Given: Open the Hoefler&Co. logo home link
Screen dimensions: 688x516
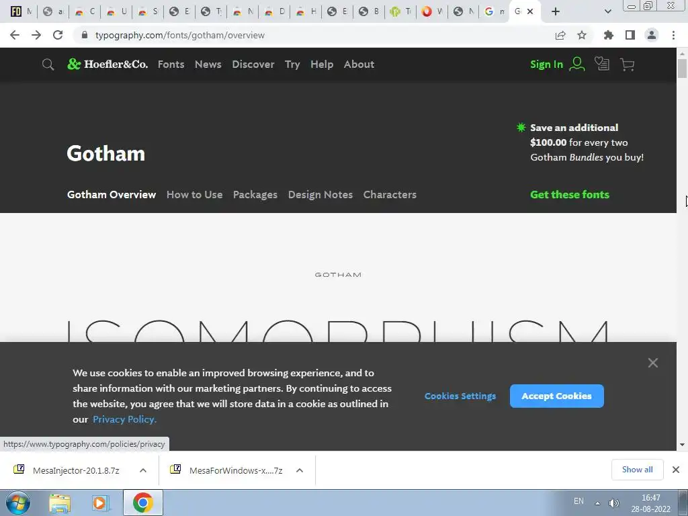Looking at the screenshot, I should pos(107,64).
